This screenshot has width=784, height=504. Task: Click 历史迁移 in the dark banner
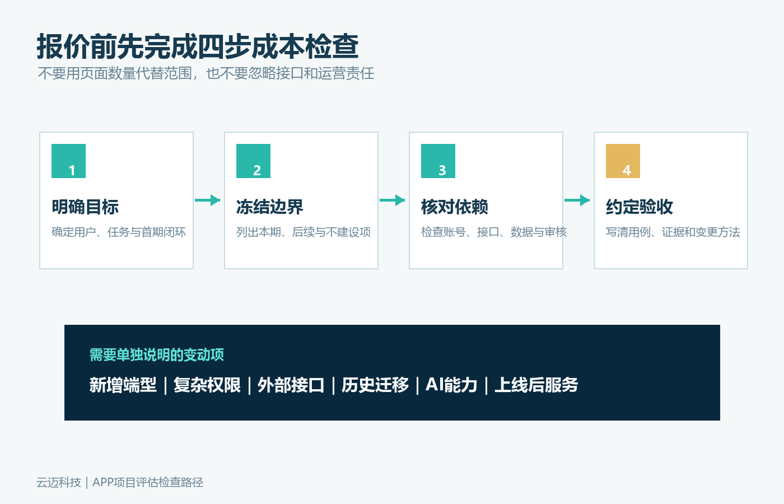pyautogui.click(x=375, y=385)
